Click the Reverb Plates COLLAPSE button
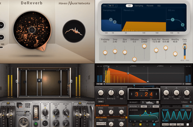The image size is (193, 127). [x=91, y=103]
